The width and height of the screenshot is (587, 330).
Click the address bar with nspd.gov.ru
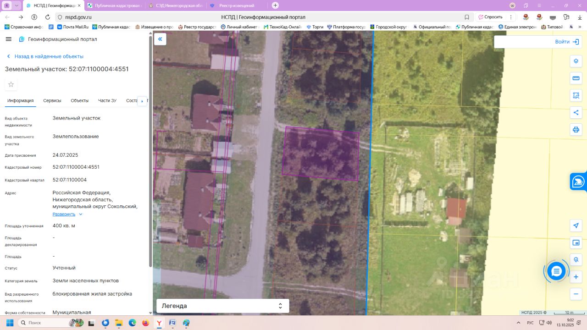coord(263,17)
